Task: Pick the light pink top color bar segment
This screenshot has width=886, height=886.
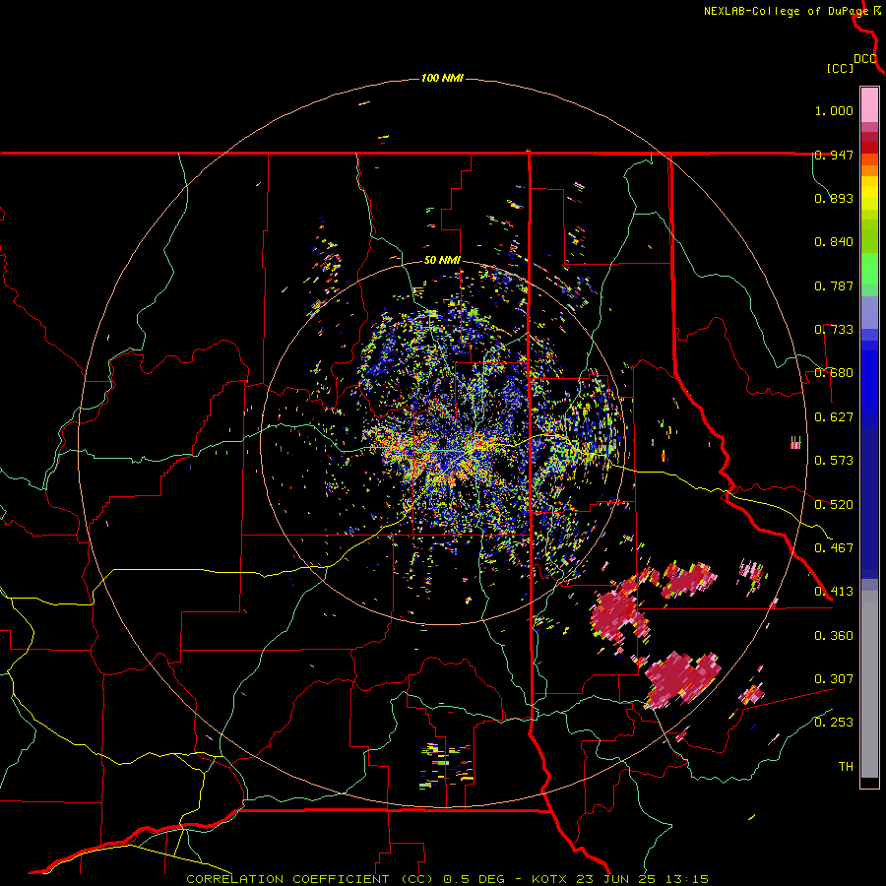Action: (x=869, y=105)
